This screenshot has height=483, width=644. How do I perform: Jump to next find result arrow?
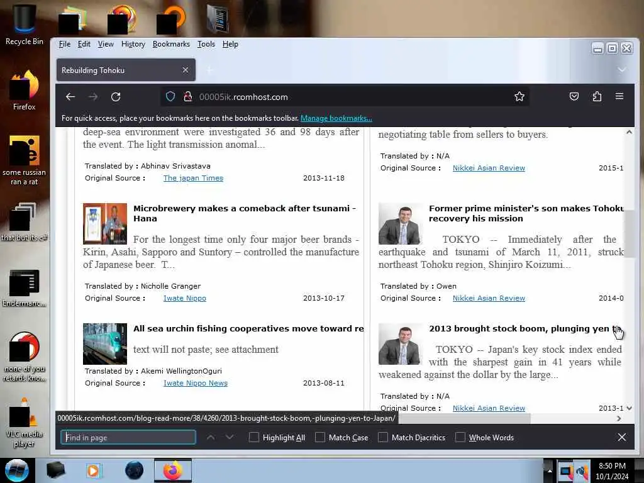[230, 438]
